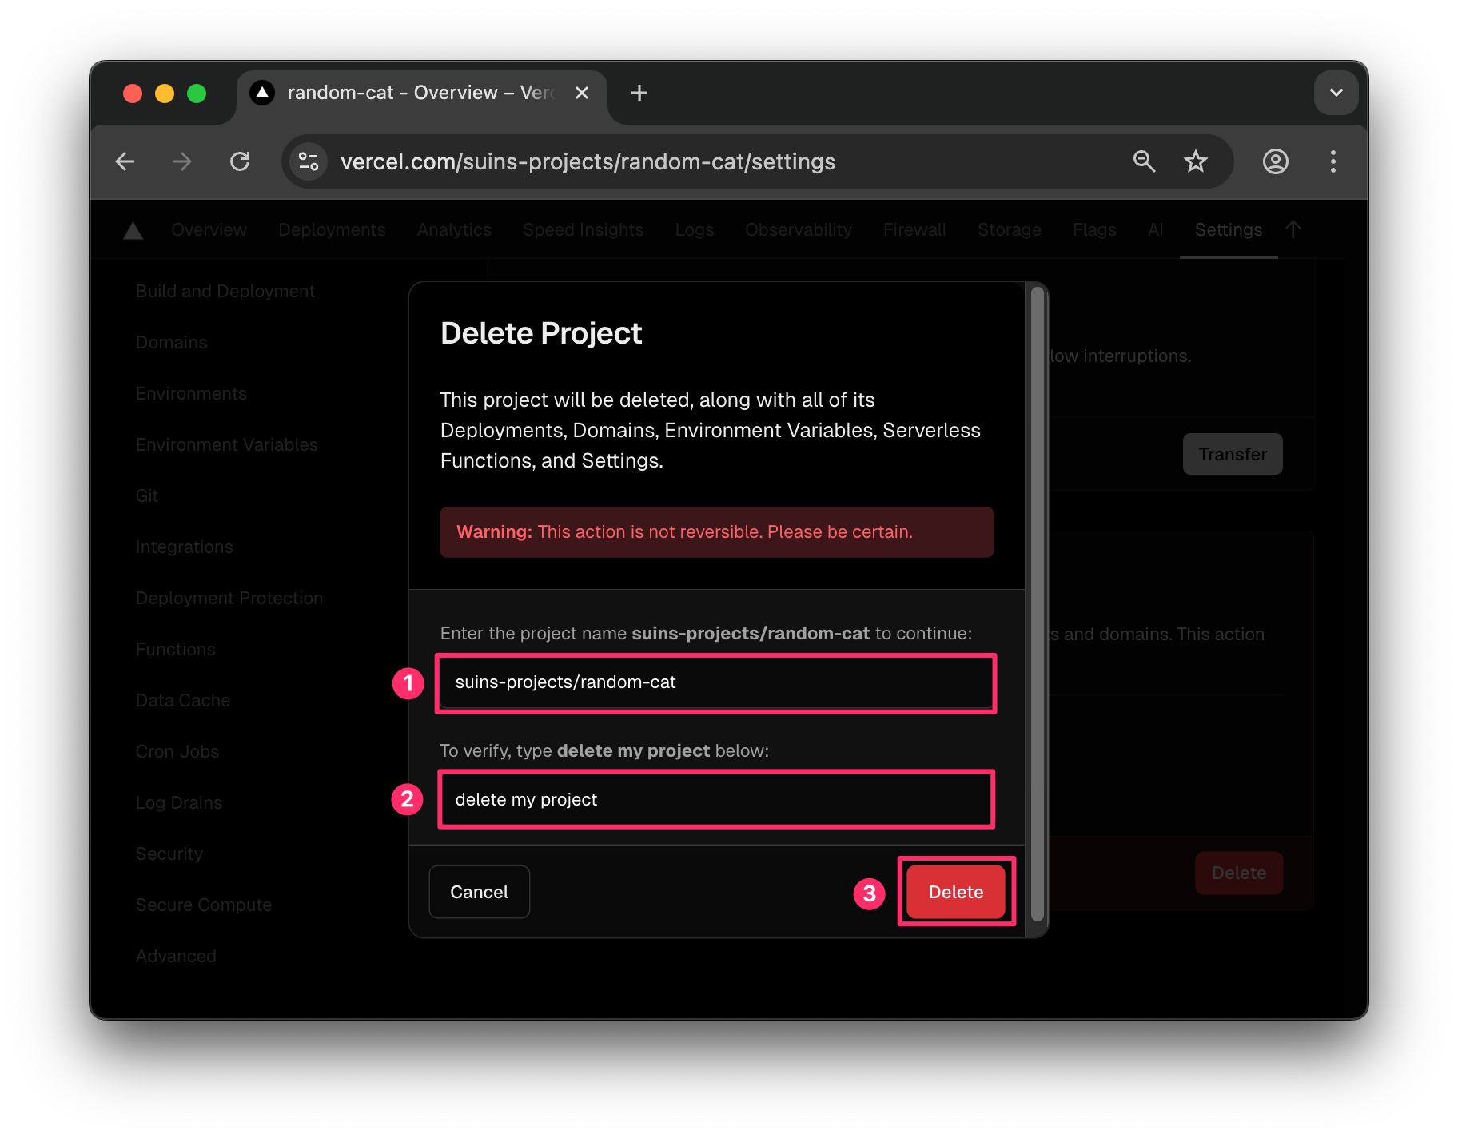Screen dimensions: 1458x1138
Task: Click the delete my project verification field
Action: pos(715,799)
